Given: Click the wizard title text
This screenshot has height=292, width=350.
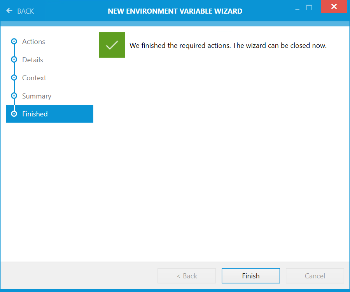Looking at the screenshot, I should click(175, 11).
